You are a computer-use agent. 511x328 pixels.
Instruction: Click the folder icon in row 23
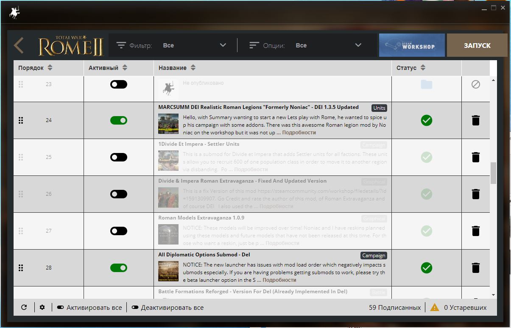tap(427, 84)
